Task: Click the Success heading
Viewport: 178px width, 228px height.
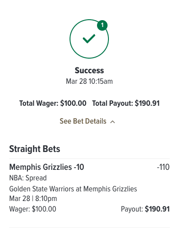Action: tap(89, 71)
